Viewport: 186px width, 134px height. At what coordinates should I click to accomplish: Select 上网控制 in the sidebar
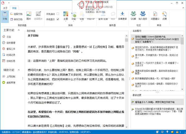tap(11, 76)
